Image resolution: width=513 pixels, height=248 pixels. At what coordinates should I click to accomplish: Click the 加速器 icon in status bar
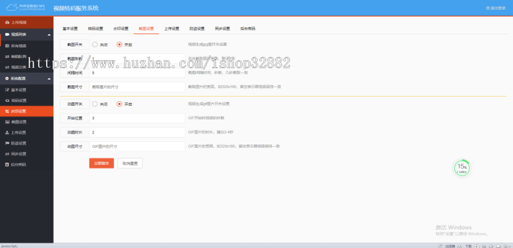point(441,246)
